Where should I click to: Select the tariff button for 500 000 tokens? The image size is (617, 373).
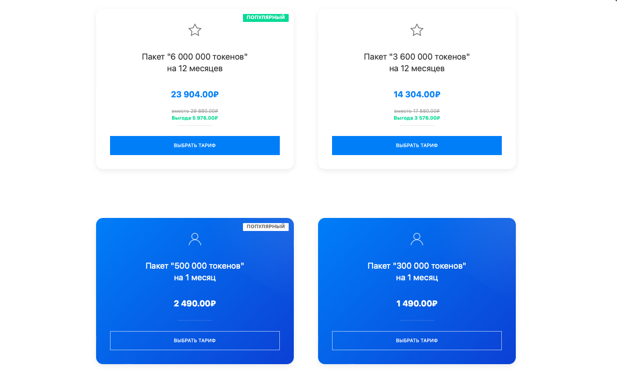(195, 340)
